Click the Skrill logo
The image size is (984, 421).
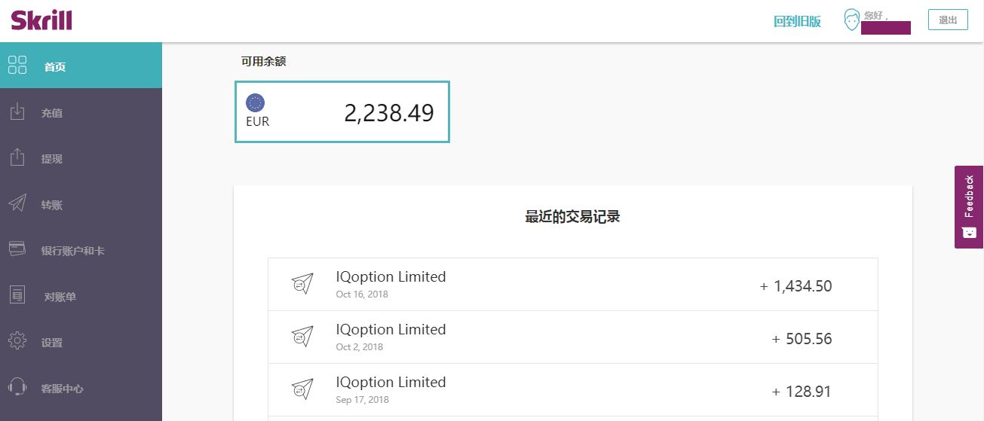pyautogui.click(x=41, y=19)
